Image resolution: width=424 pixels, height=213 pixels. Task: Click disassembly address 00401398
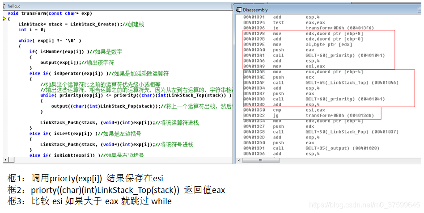click(254, 33)
